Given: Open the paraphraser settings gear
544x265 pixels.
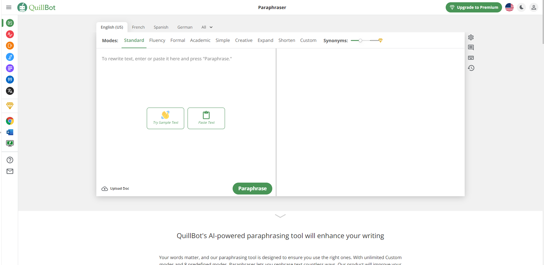Looking at the screenshot, I should (471, 37).
